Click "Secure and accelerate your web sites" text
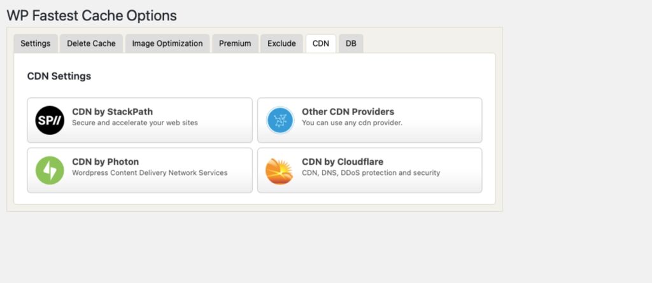Viewport: 652px width, 283px height. (134, 123)
